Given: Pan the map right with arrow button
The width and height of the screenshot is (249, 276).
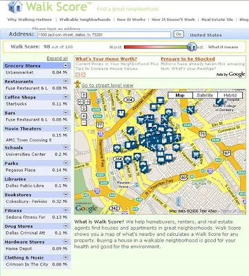Looking at the screenshot, I should (x=87, y=101).
